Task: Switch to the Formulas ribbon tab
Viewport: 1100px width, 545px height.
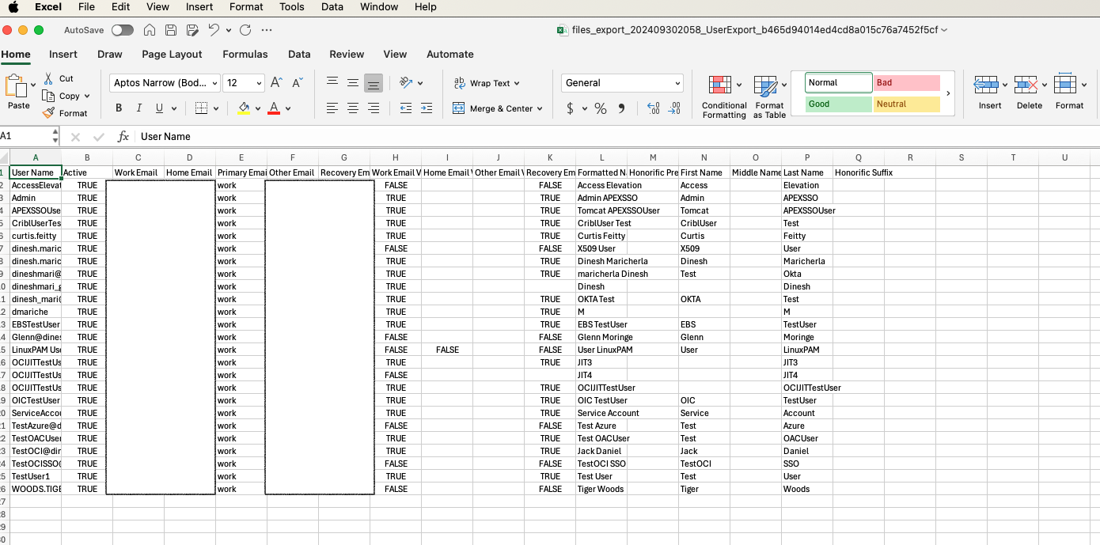Action: (245, 55)
